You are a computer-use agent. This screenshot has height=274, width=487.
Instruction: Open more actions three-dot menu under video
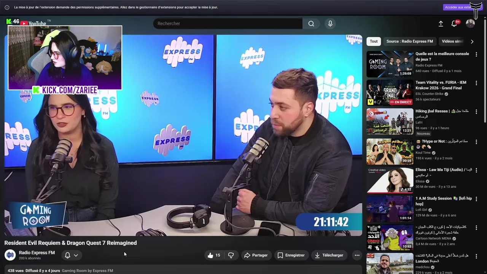point(357,255)
